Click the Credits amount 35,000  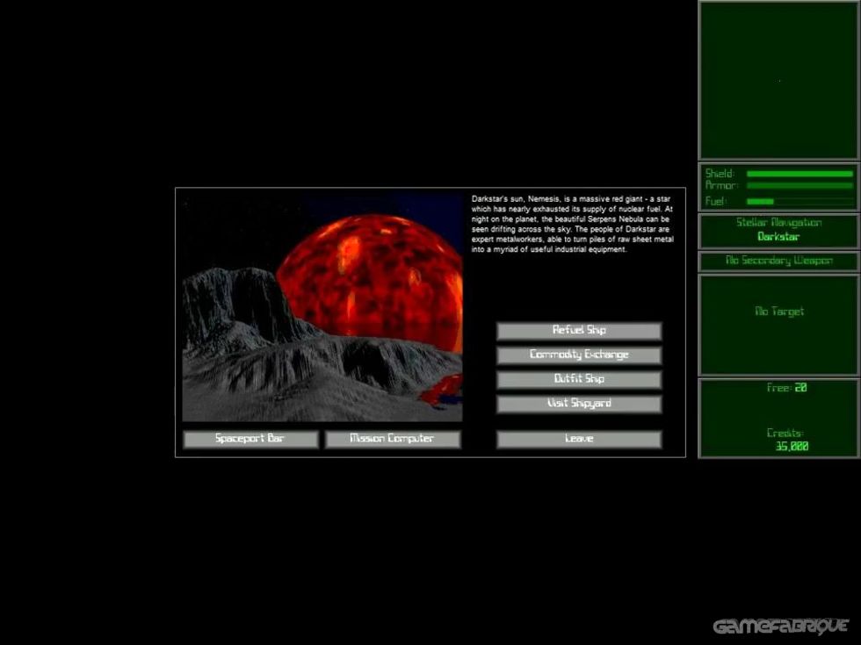[x=792, y=447]
